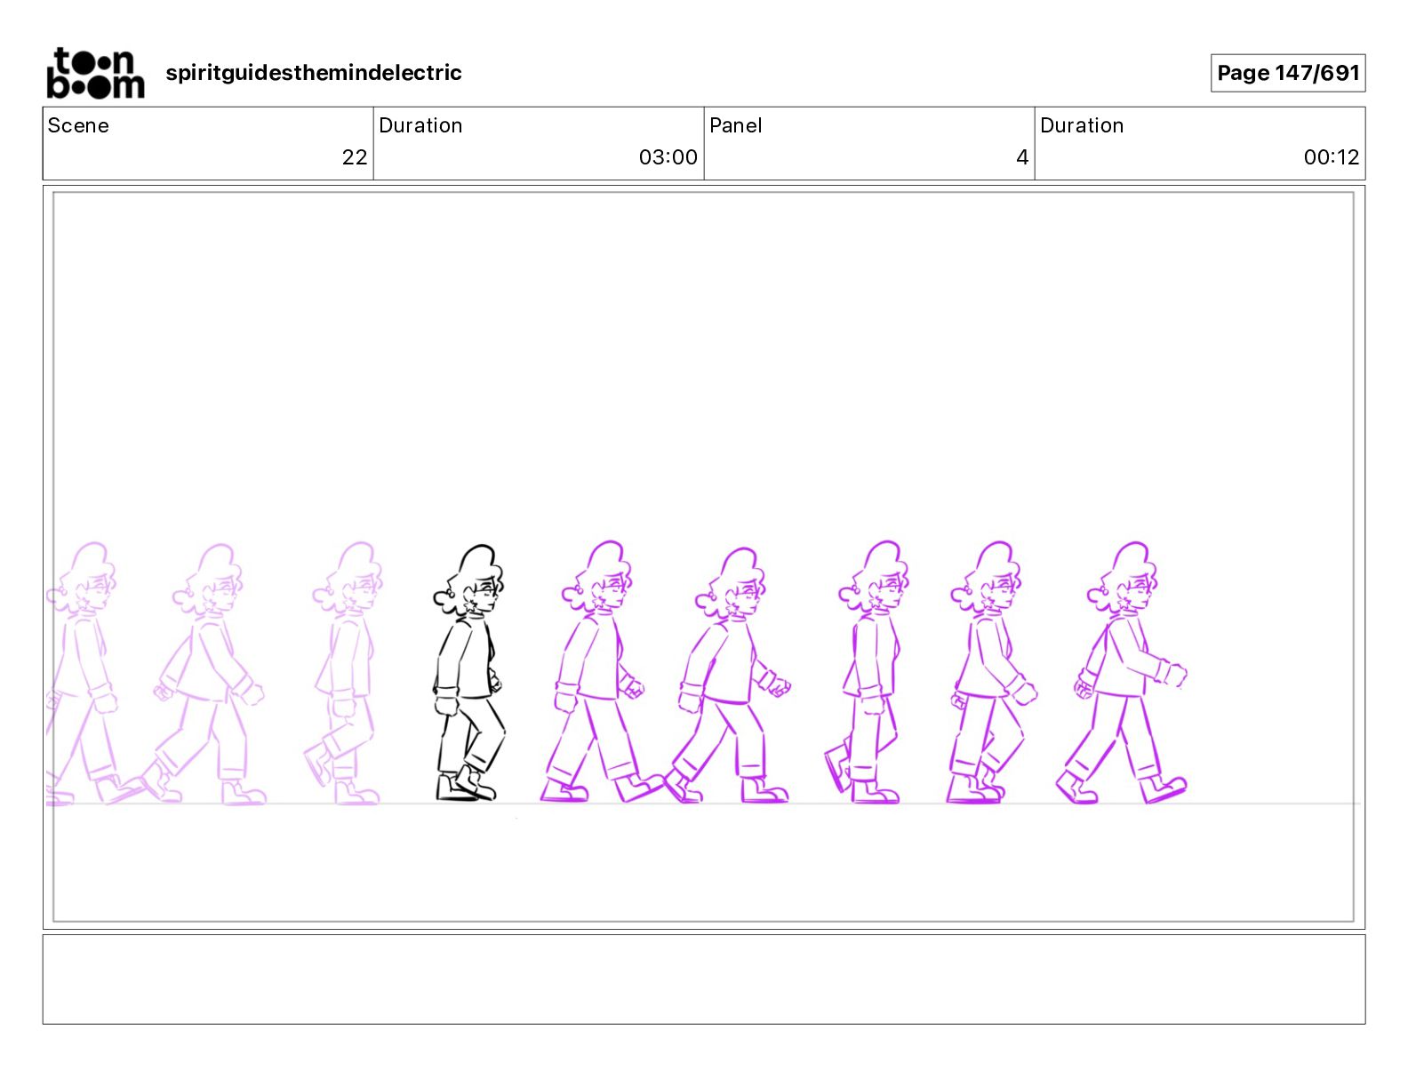This screenshot has height=1088, width=1408.
Task: Click the Toon Boom logo
Action: [95, 73]
